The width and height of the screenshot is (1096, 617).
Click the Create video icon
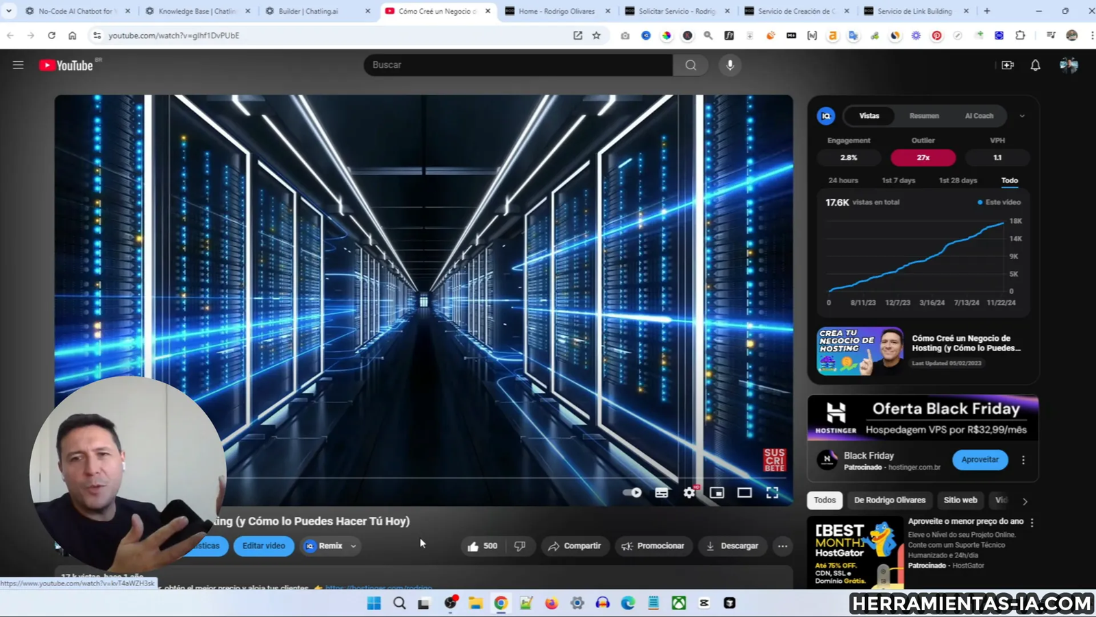coord(1008,65)
